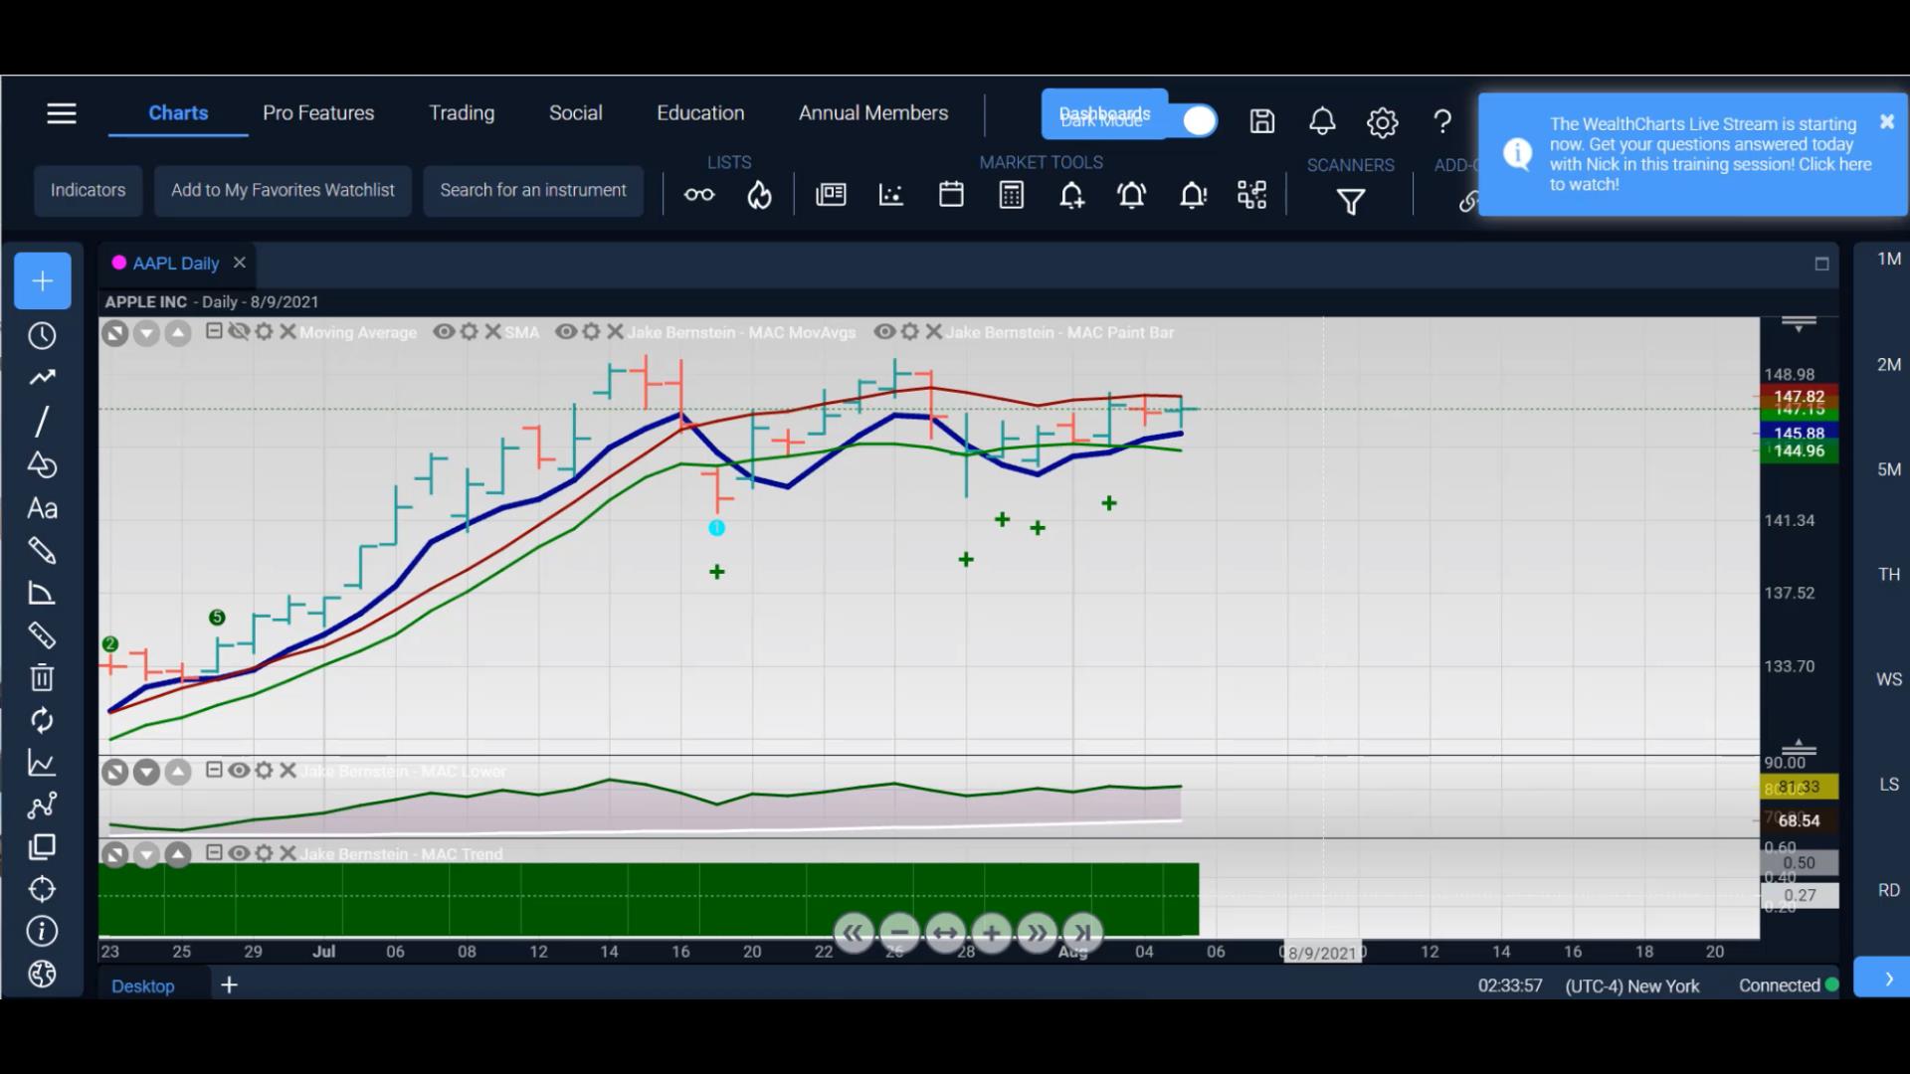
Task: Select the pencil ruler tool
Action: click(42, 550)
